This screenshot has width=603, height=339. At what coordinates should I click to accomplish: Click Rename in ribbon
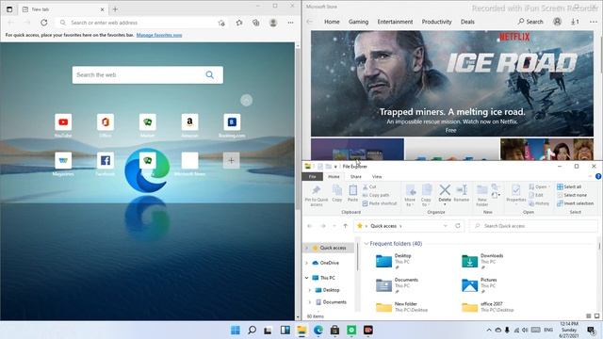(461, 193)
